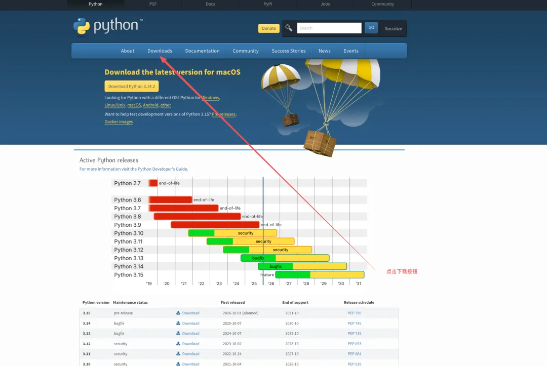This screenshot has height=366, width=547.
Task: Open the Windows download link
Action: (210, 98)
